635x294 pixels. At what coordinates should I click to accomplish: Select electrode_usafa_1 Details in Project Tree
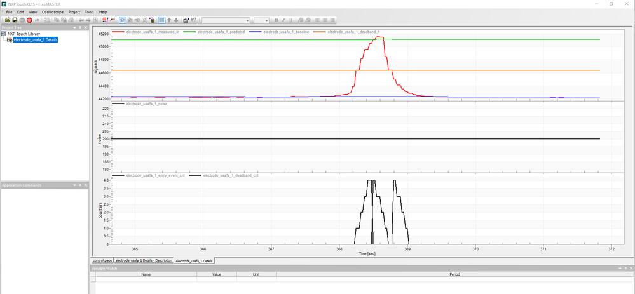pyautogui.click(x=35, y=39)
